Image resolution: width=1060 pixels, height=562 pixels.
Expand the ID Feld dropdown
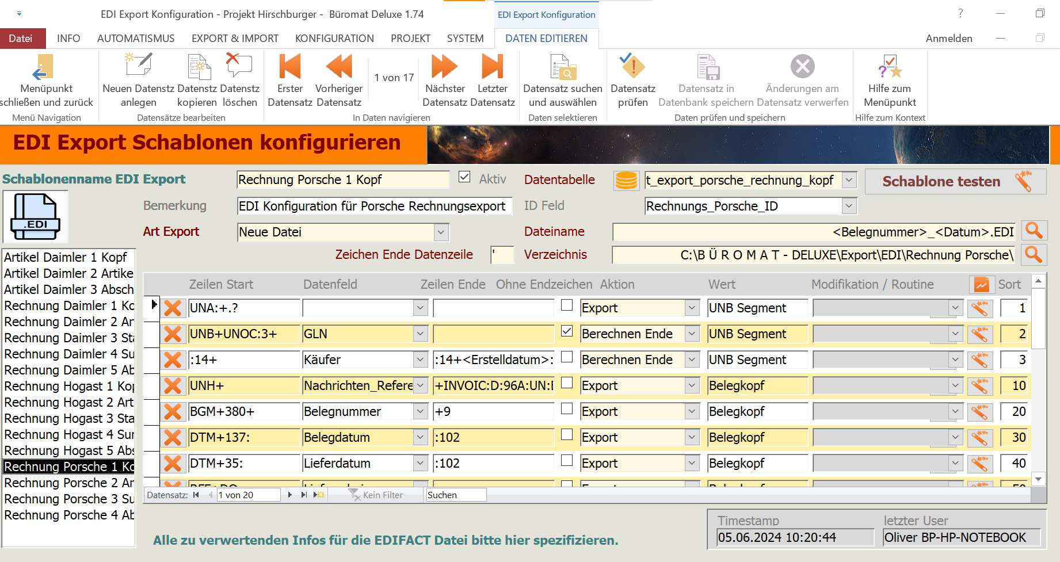point(849,206)
